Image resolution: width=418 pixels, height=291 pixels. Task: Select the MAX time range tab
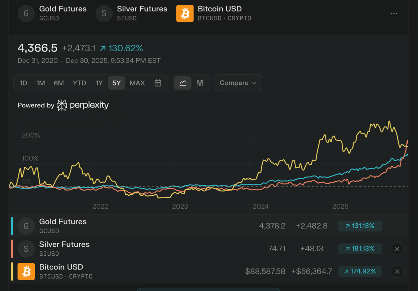pos(137,83)
